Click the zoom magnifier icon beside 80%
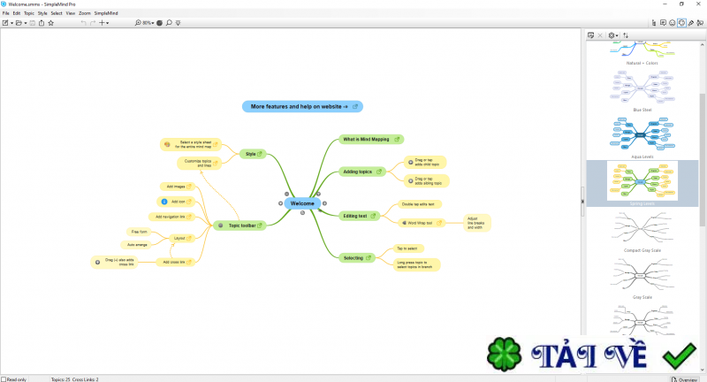 [138, 23]
